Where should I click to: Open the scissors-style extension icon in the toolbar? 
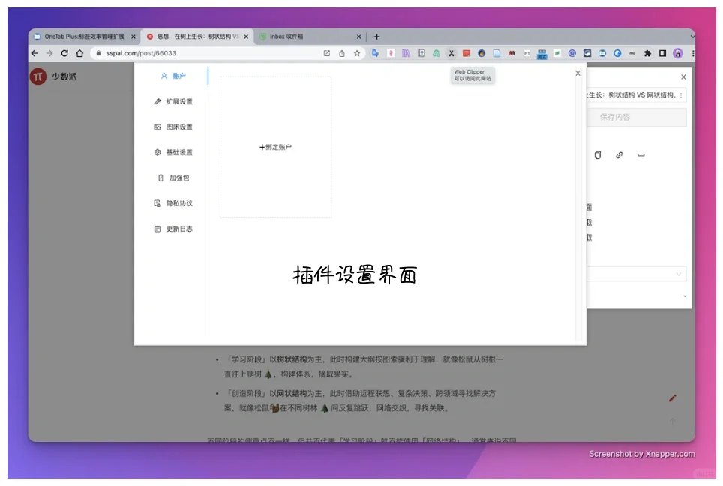pyautogui.click(x=451, y=53)
